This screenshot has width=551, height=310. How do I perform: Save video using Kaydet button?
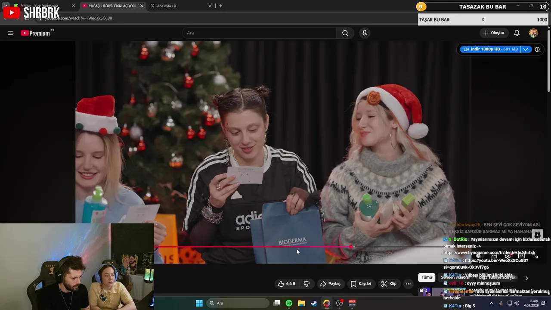(x=361, y=284)
